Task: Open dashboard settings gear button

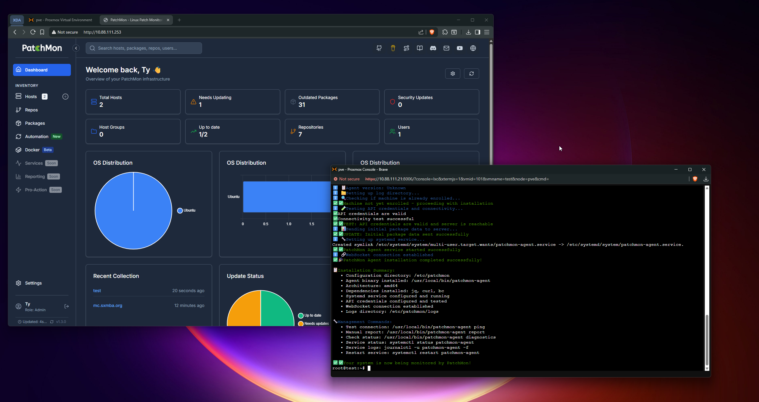Action: point(452,74)
